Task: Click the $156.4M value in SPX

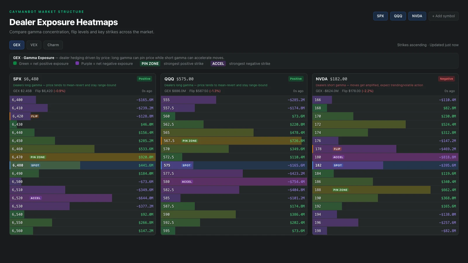Action: pyautogui.click(x=146, y=133)
